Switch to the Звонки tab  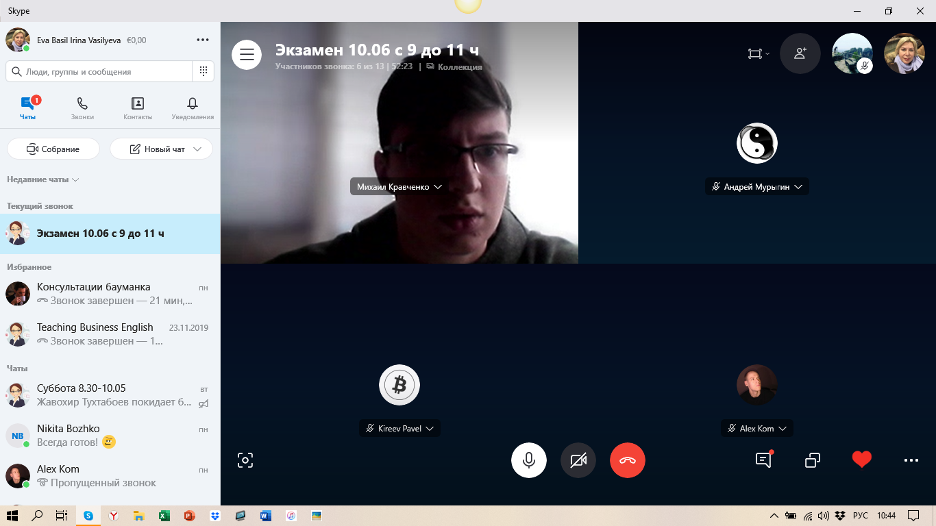point(82,108)
